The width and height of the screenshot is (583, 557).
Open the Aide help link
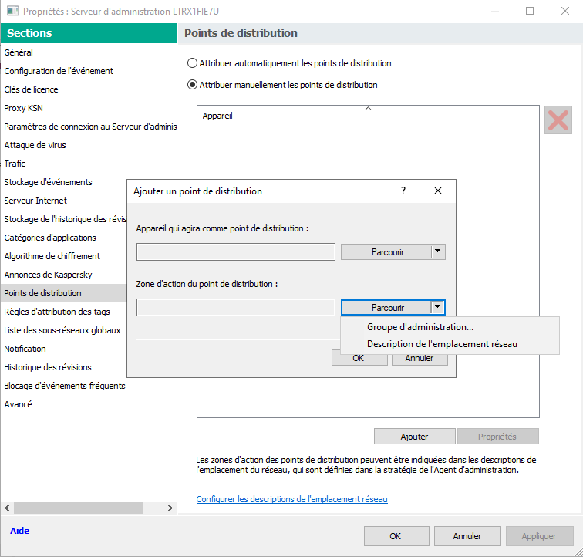pyautogui.click(x=19, y=532)
